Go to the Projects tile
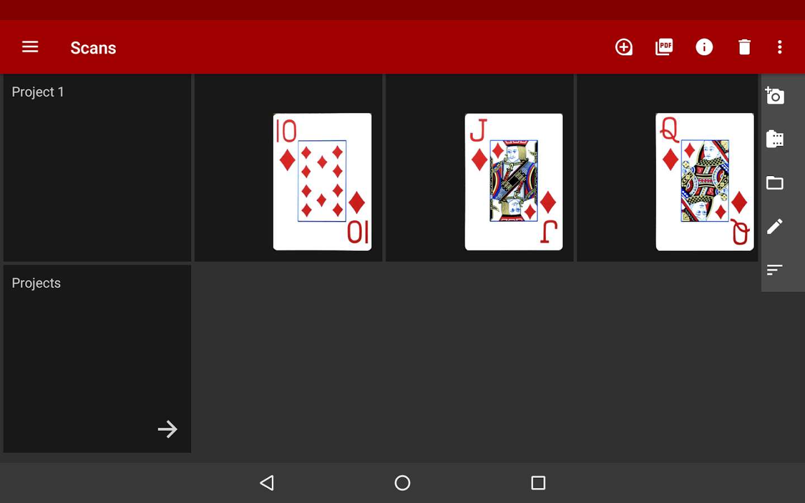The image size is (805, 503). coord(97,359)
